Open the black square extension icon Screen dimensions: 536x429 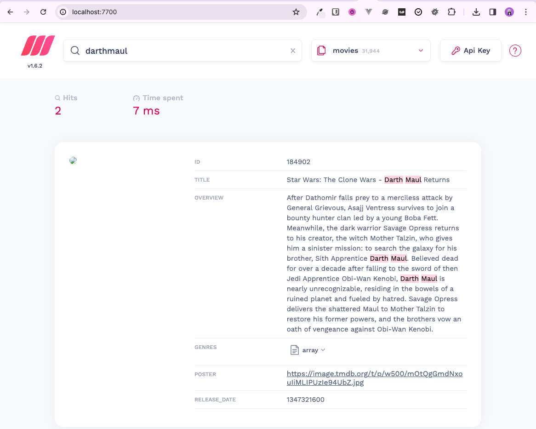coord(402,12)
